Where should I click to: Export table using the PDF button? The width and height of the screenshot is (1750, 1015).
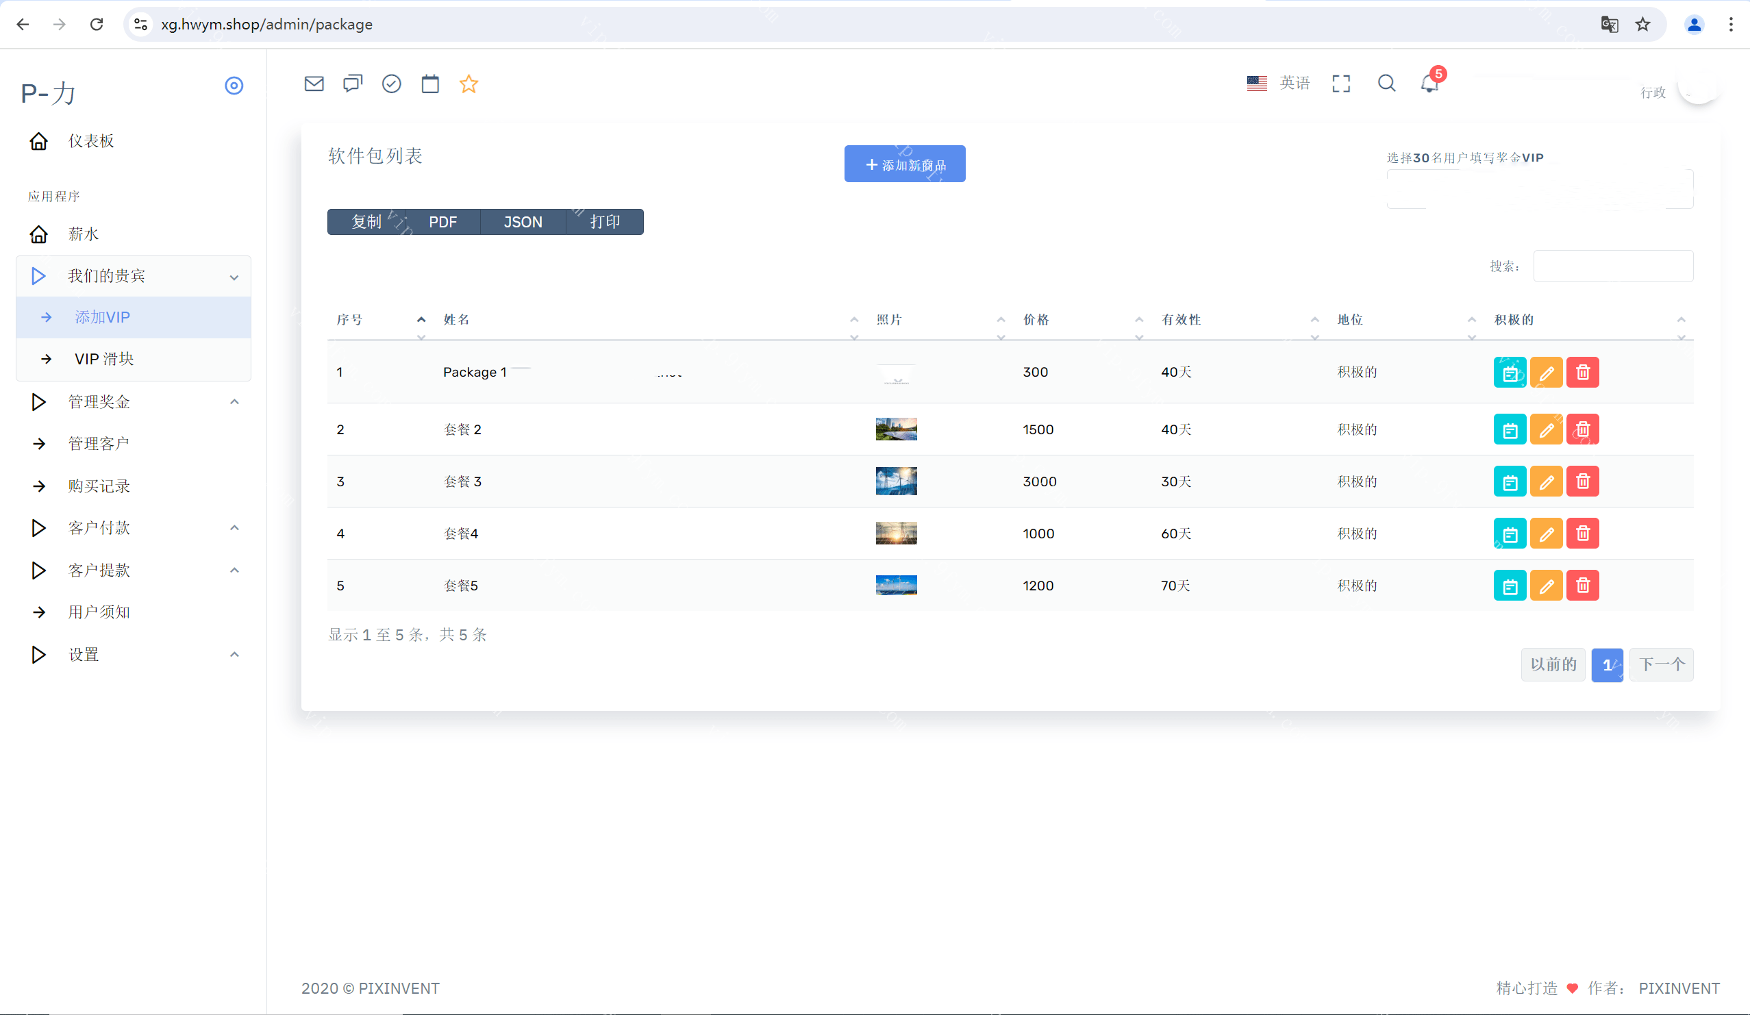click(442, 222)
